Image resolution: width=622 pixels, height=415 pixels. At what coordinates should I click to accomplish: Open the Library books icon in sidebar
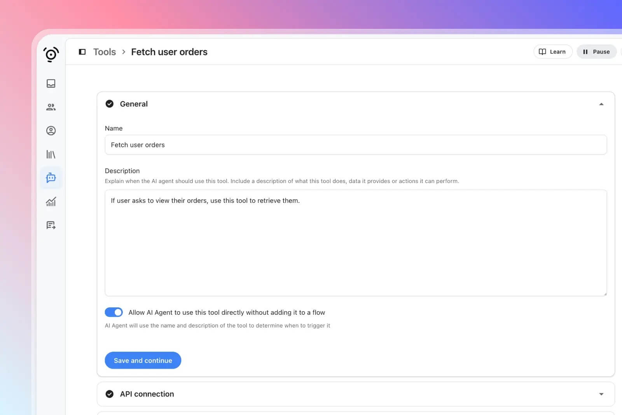tap(51, 154)
